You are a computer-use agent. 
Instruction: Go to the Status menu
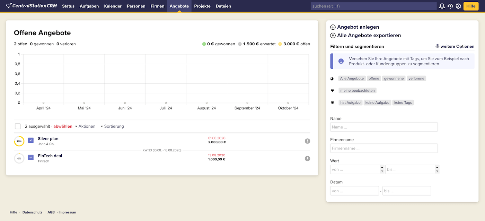(x=68, y=6)
